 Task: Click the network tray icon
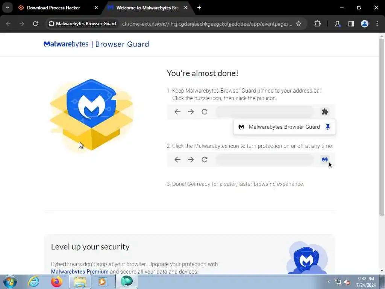338,282
